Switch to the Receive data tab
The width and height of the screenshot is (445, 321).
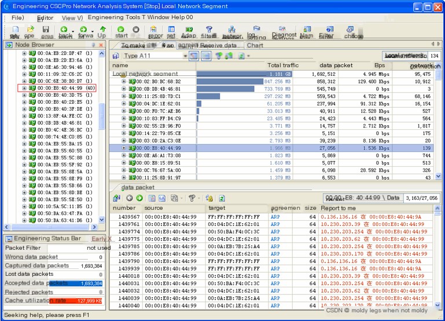tap(218, 45)
